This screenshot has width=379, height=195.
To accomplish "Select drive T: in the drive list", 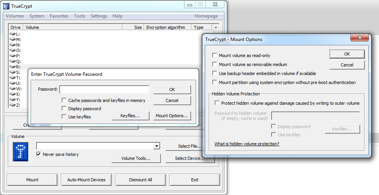I will (x=15, y=78).
